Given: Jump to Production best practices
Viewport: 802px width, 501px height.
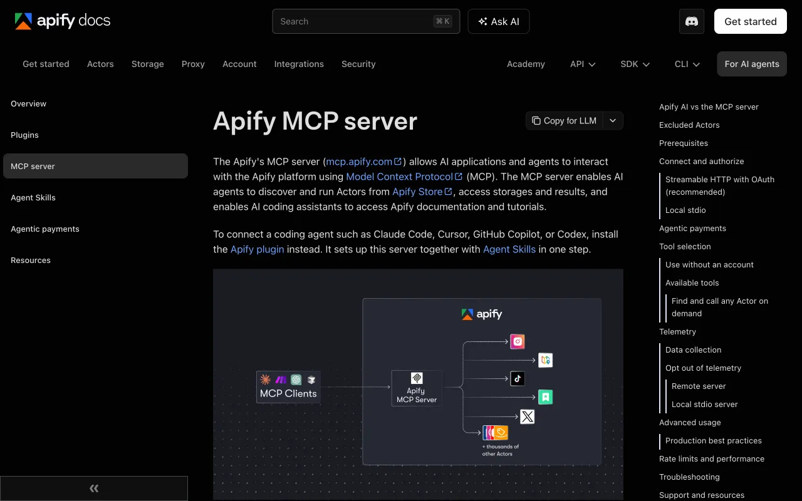Looking at the screenshot, I should click(x=714, y=441).
